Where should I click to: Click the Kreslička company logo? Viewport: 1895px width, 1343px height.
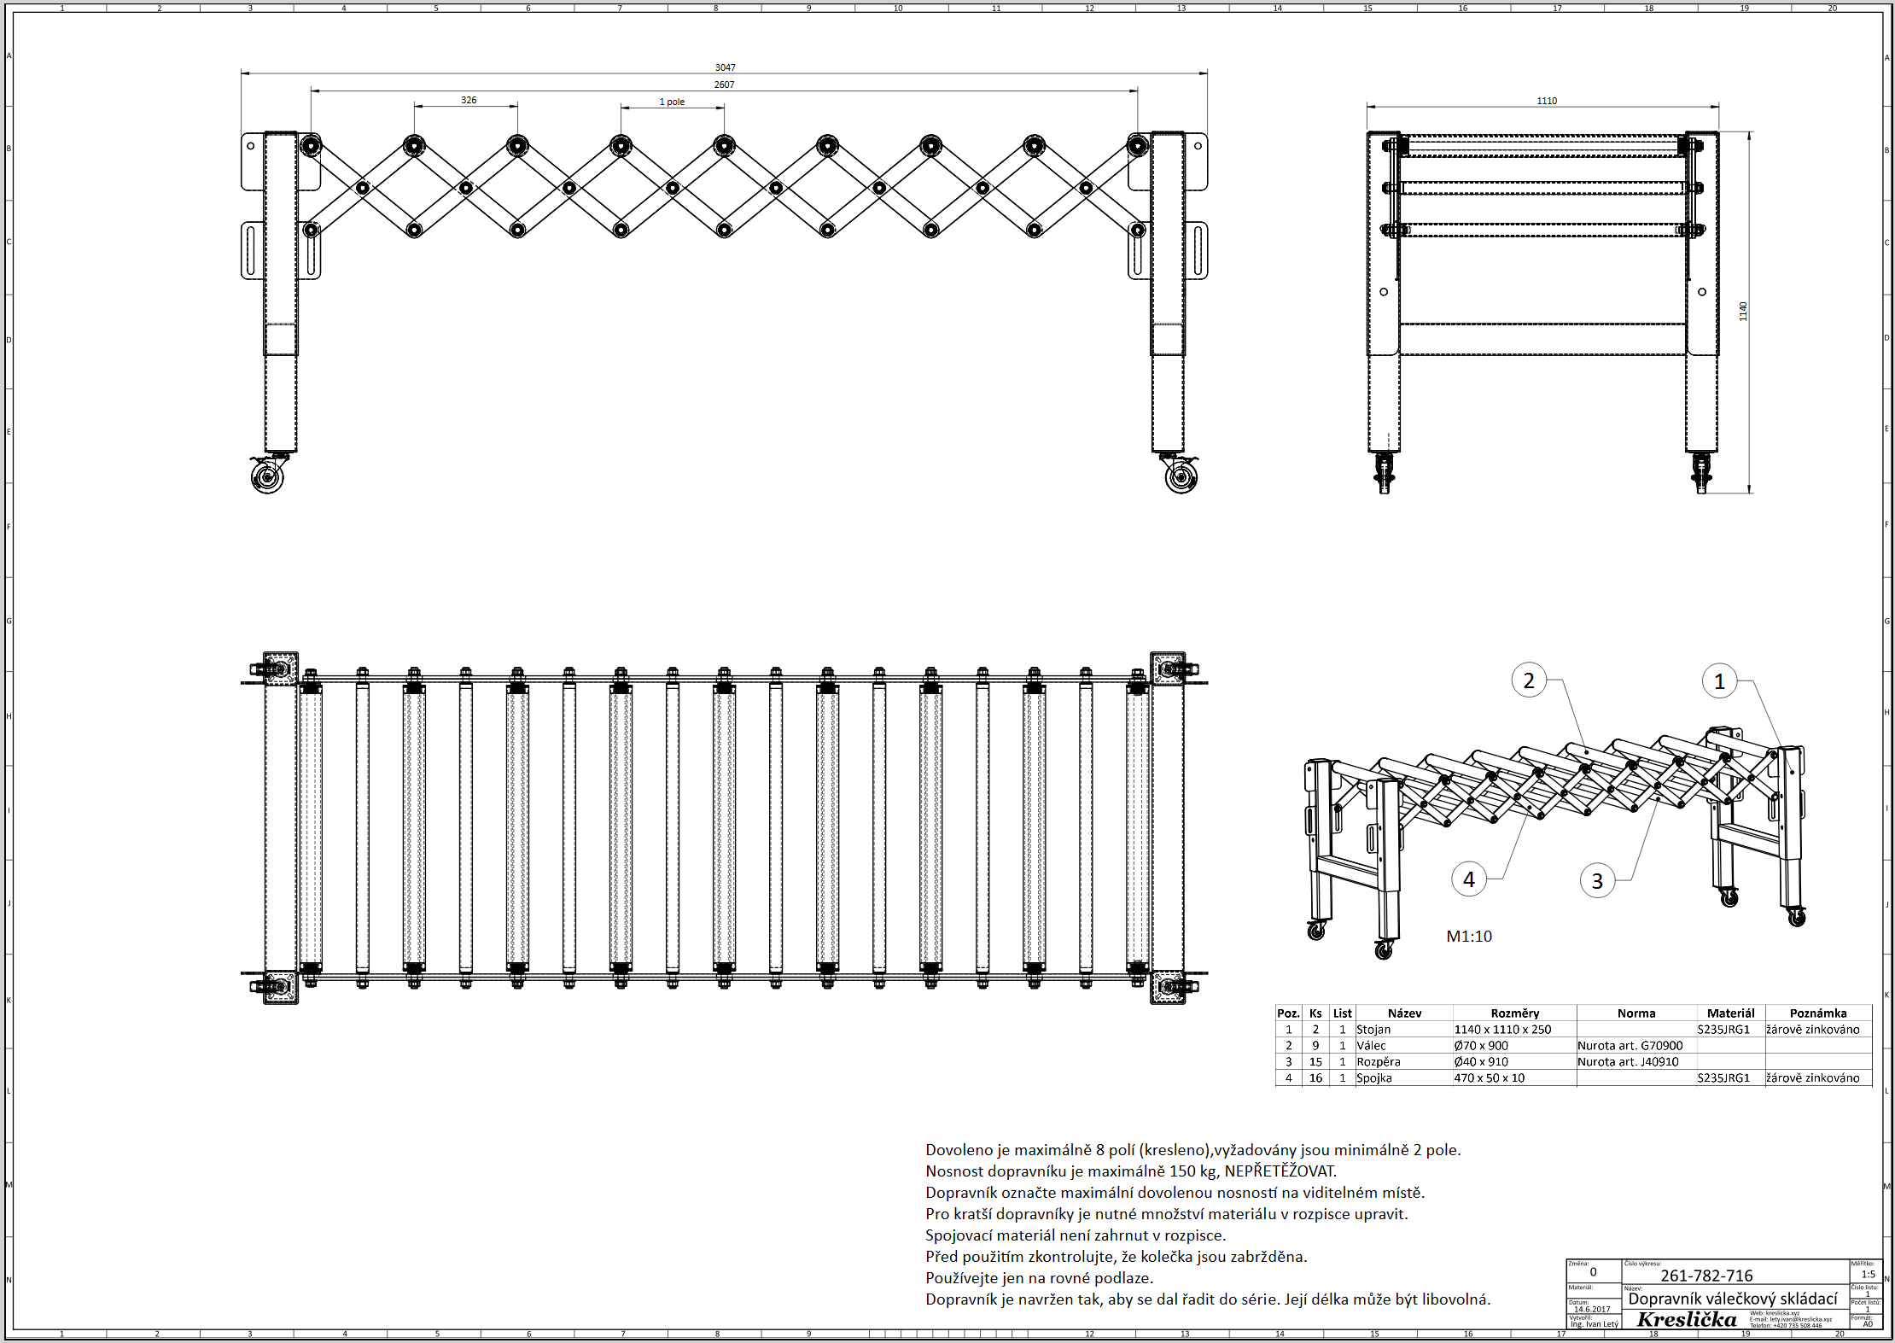click(1686, 1319)
